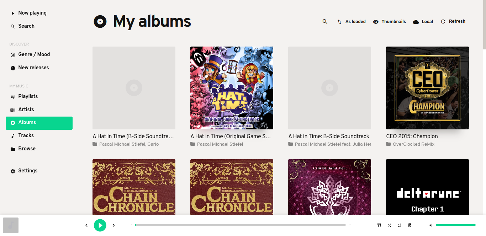Select New releases in the sidebar
Image resolution: width=486 pixels, height=236 pixels.
[39, 68]
